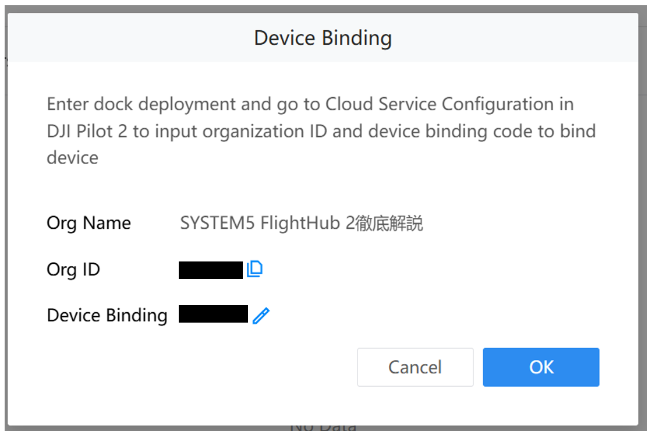The image size is (648, 435).
Task: Copy the Org ID to clipboard
Action: click(x=254, y=269)
